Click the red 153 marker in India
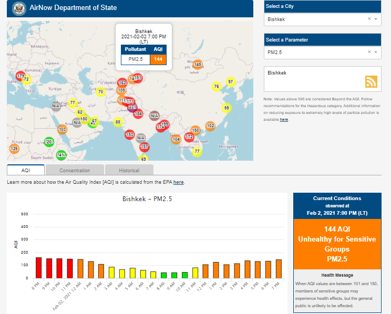 (130, 135)
